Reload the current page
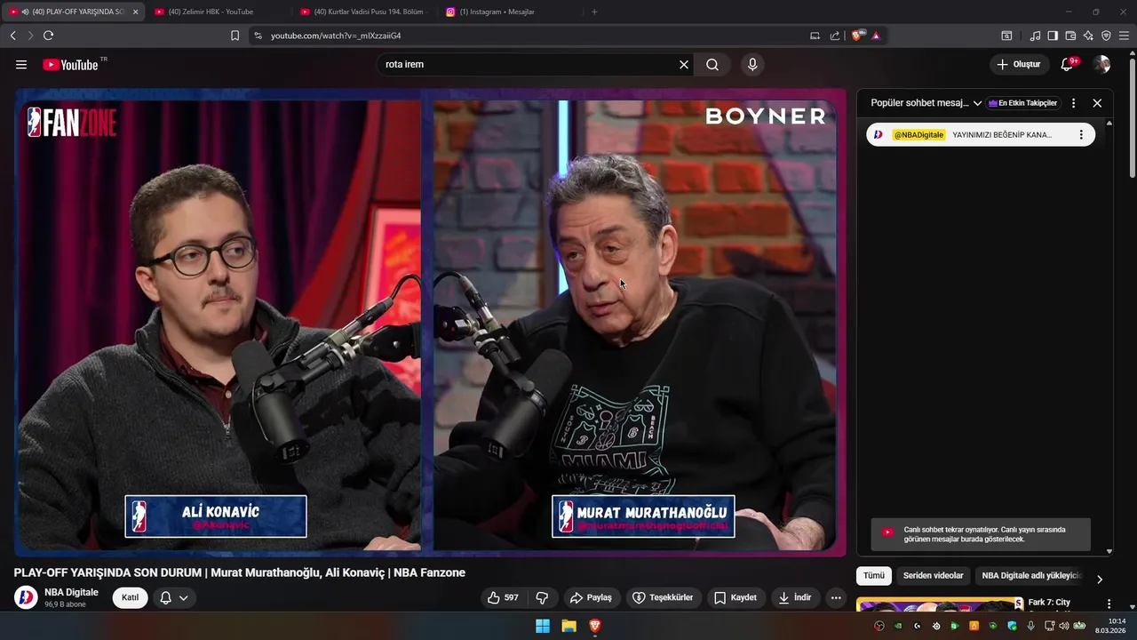Screen dimensions: 1137x640 48,36
